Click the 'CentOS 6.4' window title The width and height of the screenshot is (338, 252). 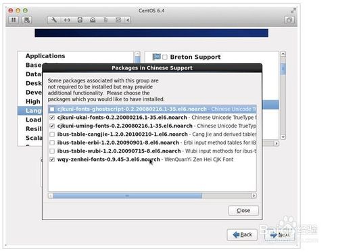(151, 11)
